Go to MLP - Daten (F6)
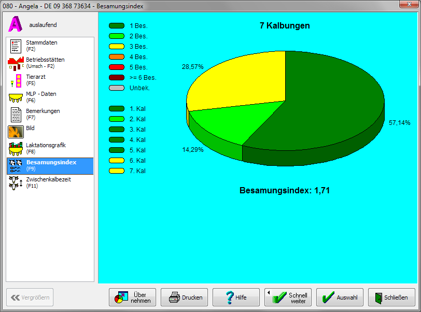The image size is (421, 312). coord(50,97)
